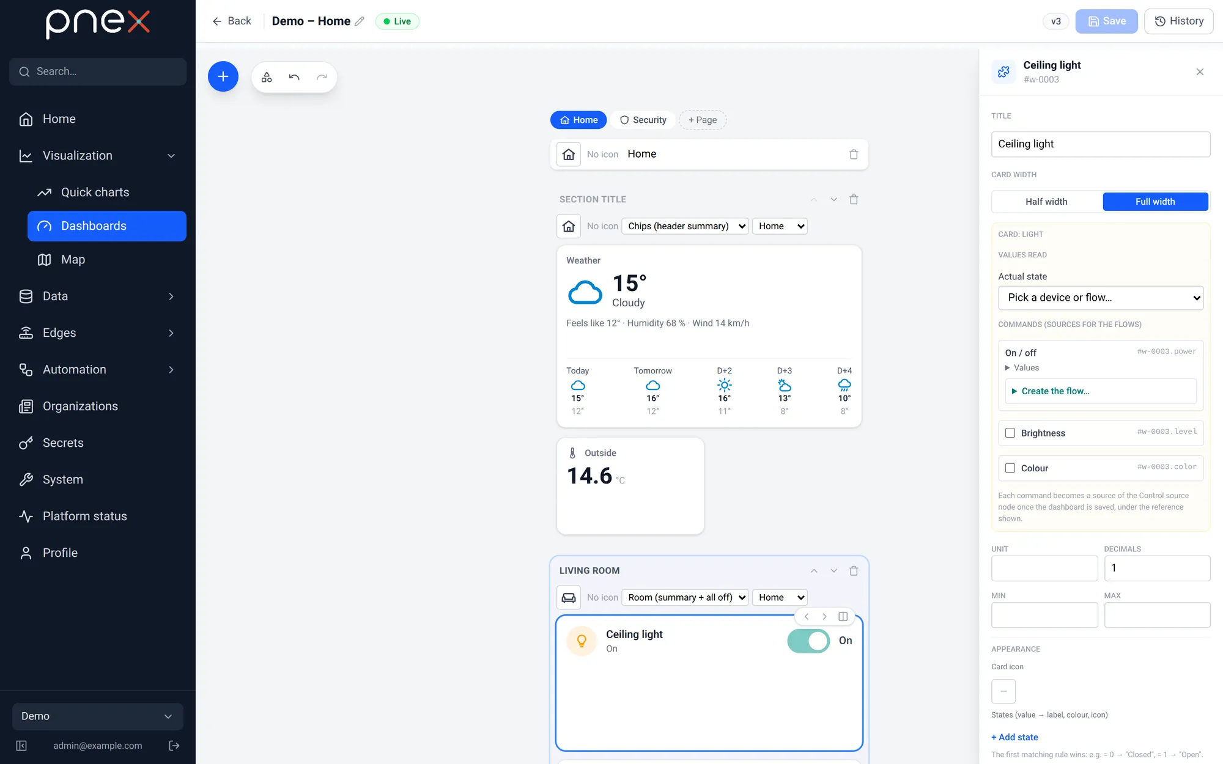Edit dashboard name with pencil icon
The width and height of the screenshot is (1223, 764).
(x=360, y=21)
